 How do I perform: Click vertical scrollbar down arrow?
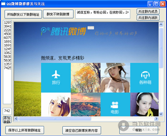[x=161, y=114]
